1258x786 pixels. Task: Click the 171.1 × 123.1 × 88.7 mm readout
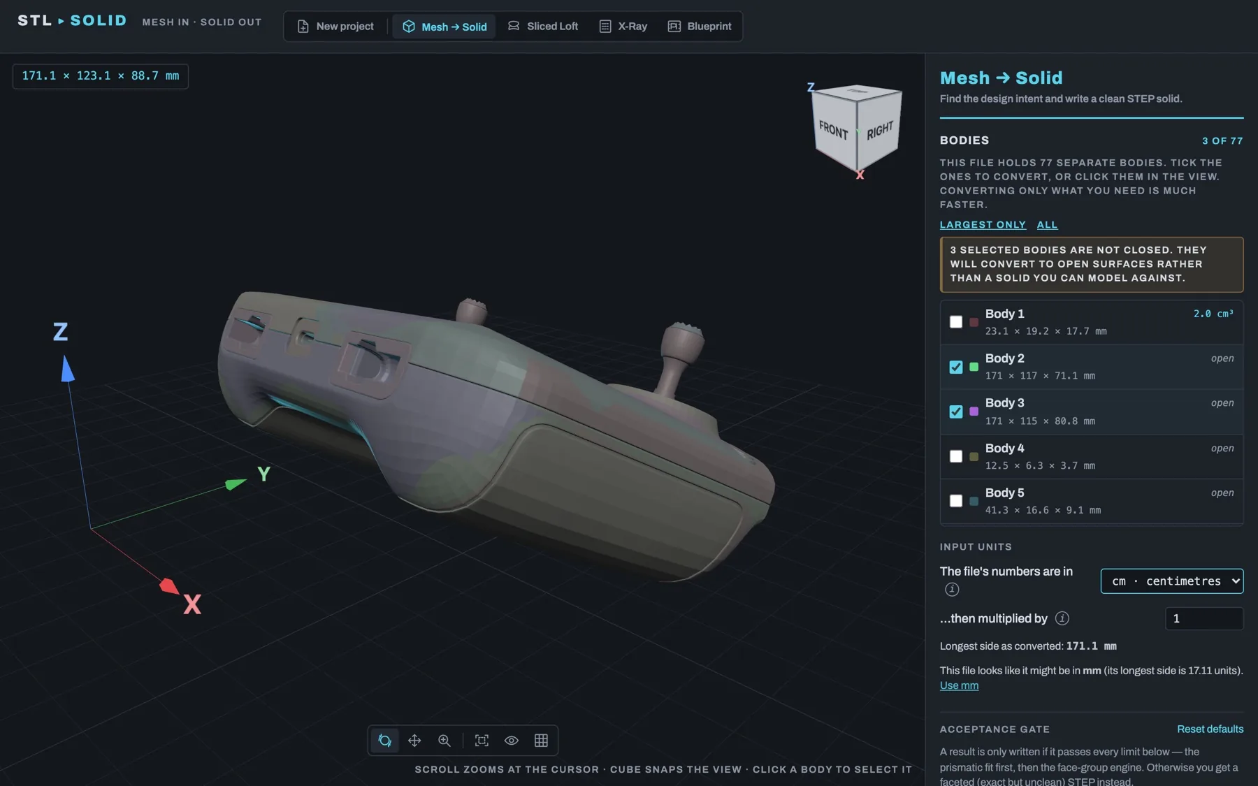(100, 75)
